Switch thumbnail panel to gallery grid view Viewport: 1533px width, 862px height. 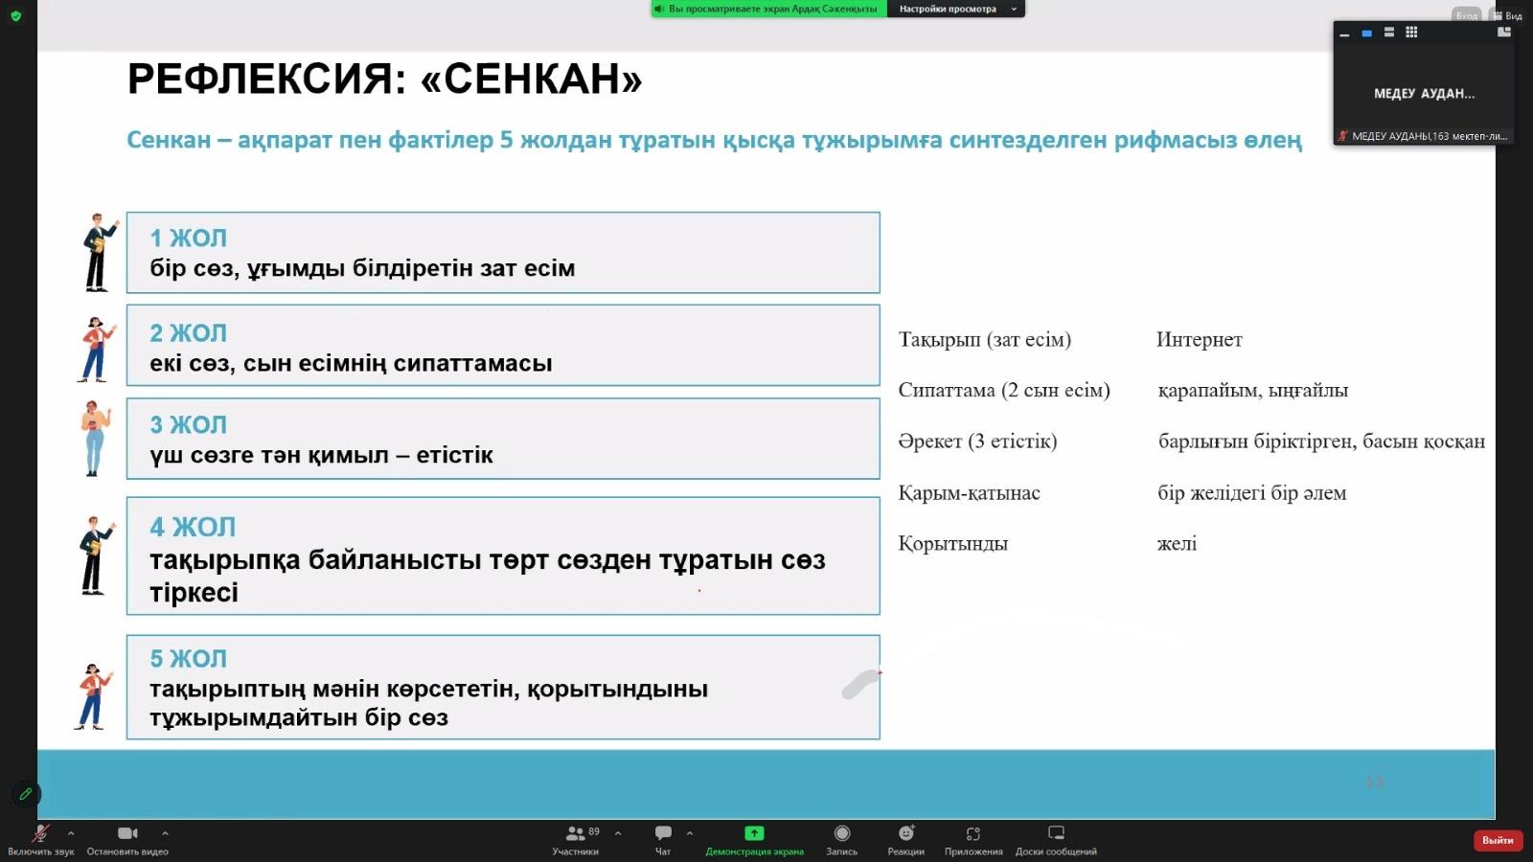(x=1411, y=33)
